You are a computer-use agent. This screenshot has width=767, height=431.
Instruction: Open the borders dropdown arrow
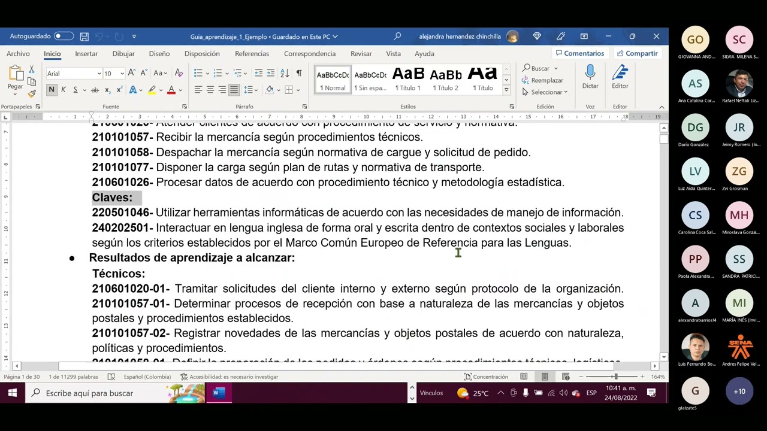(297, 90)
